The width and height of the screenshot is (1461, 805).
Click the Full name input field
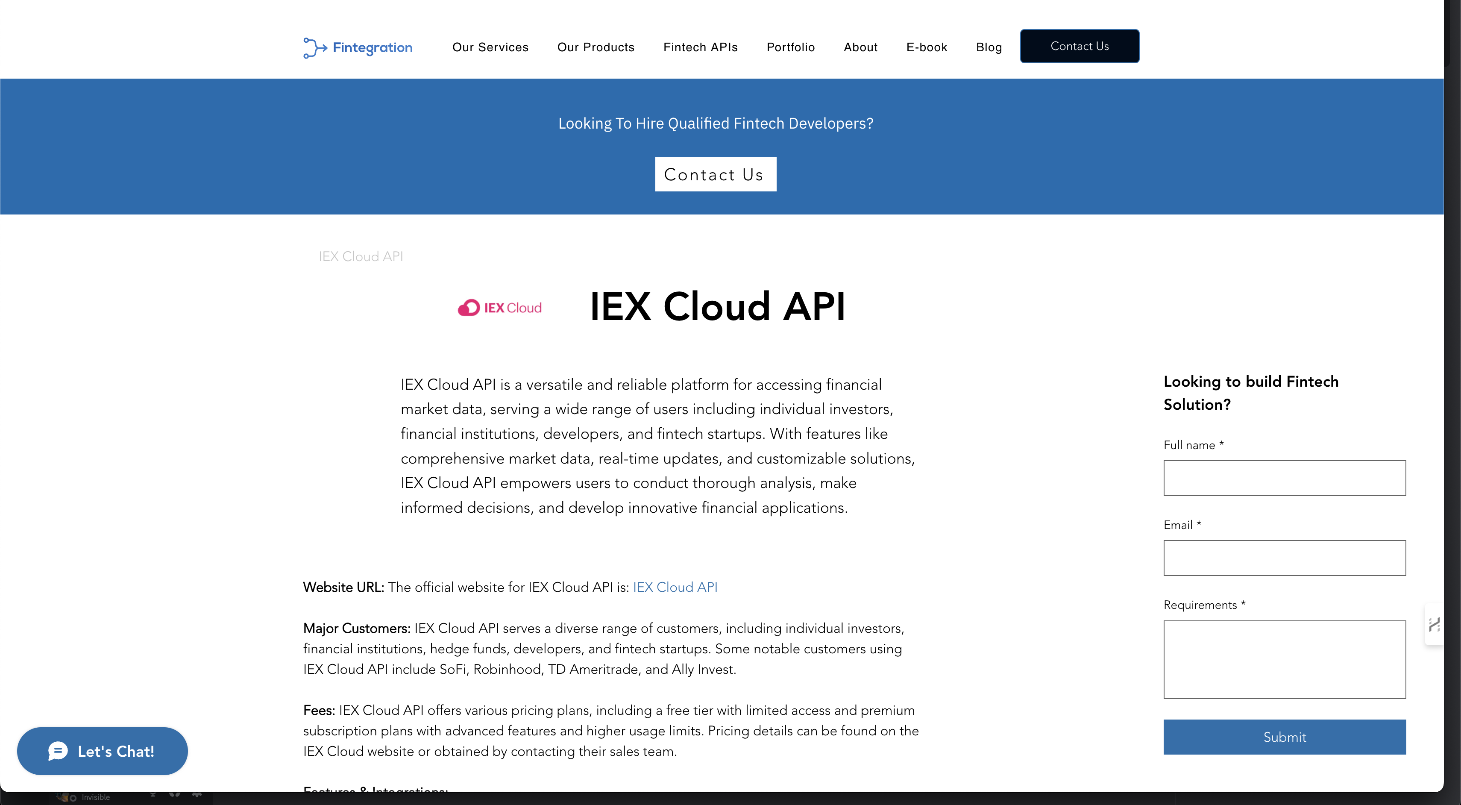(1285, 478)
